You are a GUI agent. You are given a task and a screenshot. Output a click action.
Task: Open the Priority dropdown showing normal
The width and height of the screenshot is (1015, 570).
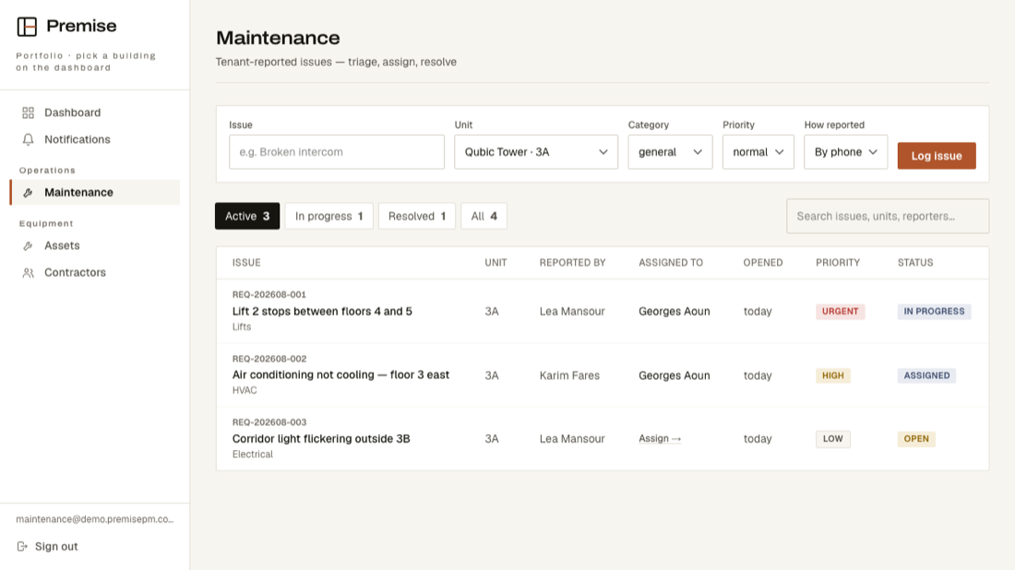tap(758, 152)
